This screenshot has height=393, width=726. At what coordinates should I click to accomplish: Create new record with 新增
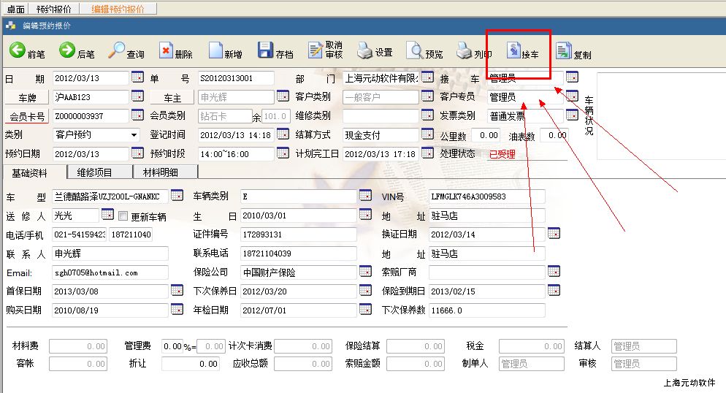pyautogui.click(x=215, y=50)
